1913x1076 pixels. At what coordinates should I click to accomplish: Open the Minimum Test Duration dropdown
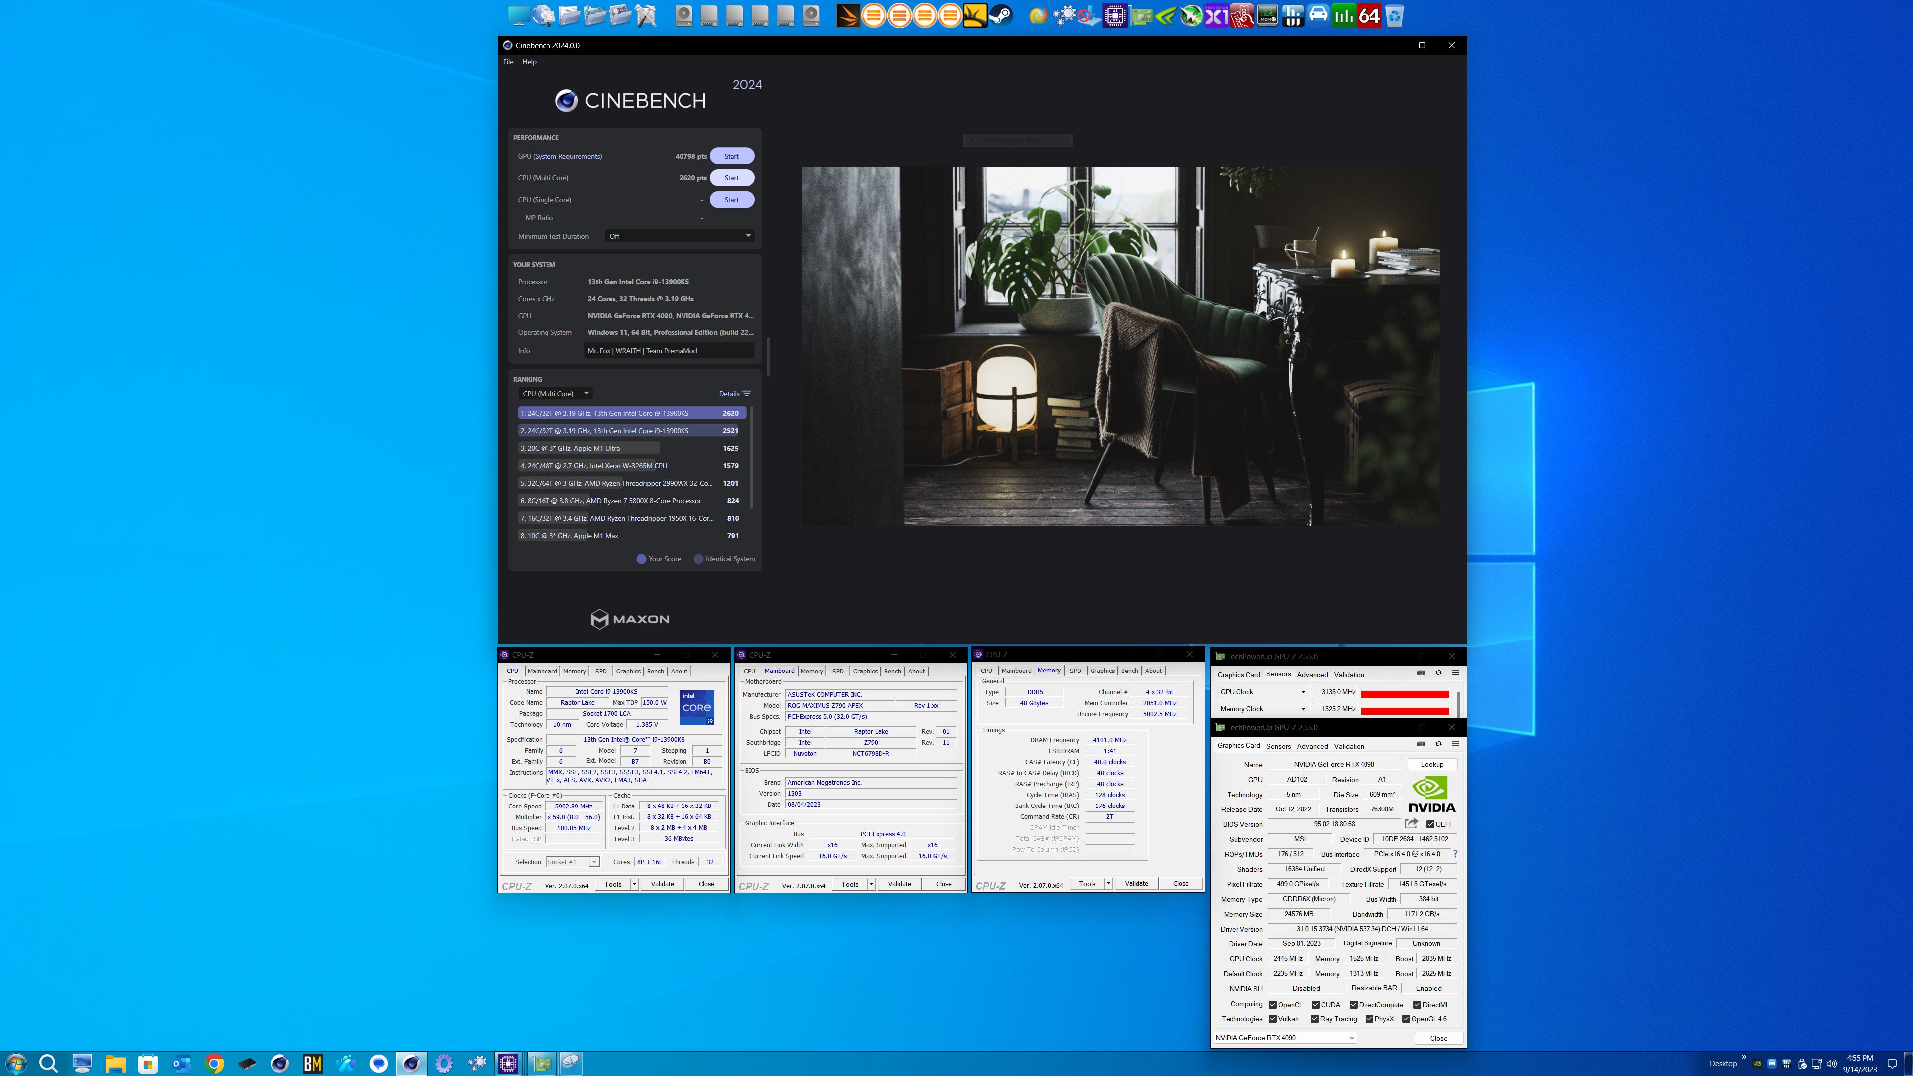pyautogui.click(x=680, y=236)
